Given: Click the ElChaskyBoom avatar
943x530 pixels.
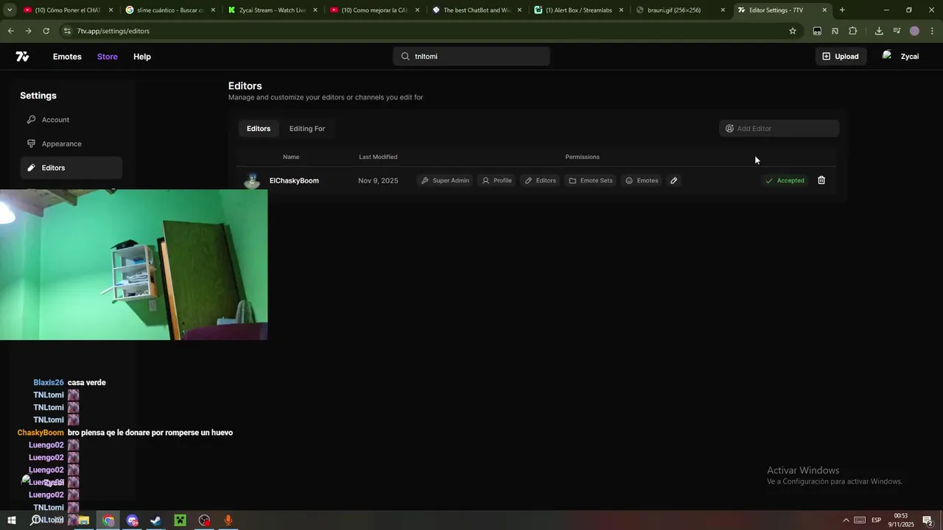Looking at the screenshot, I should (252, 180).
